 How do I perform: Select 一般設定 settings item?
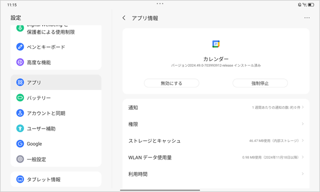(x=56, y=159)
